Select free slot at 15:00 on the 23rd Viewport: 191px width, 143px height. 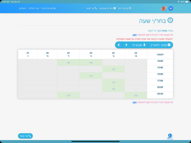[113, 69]
